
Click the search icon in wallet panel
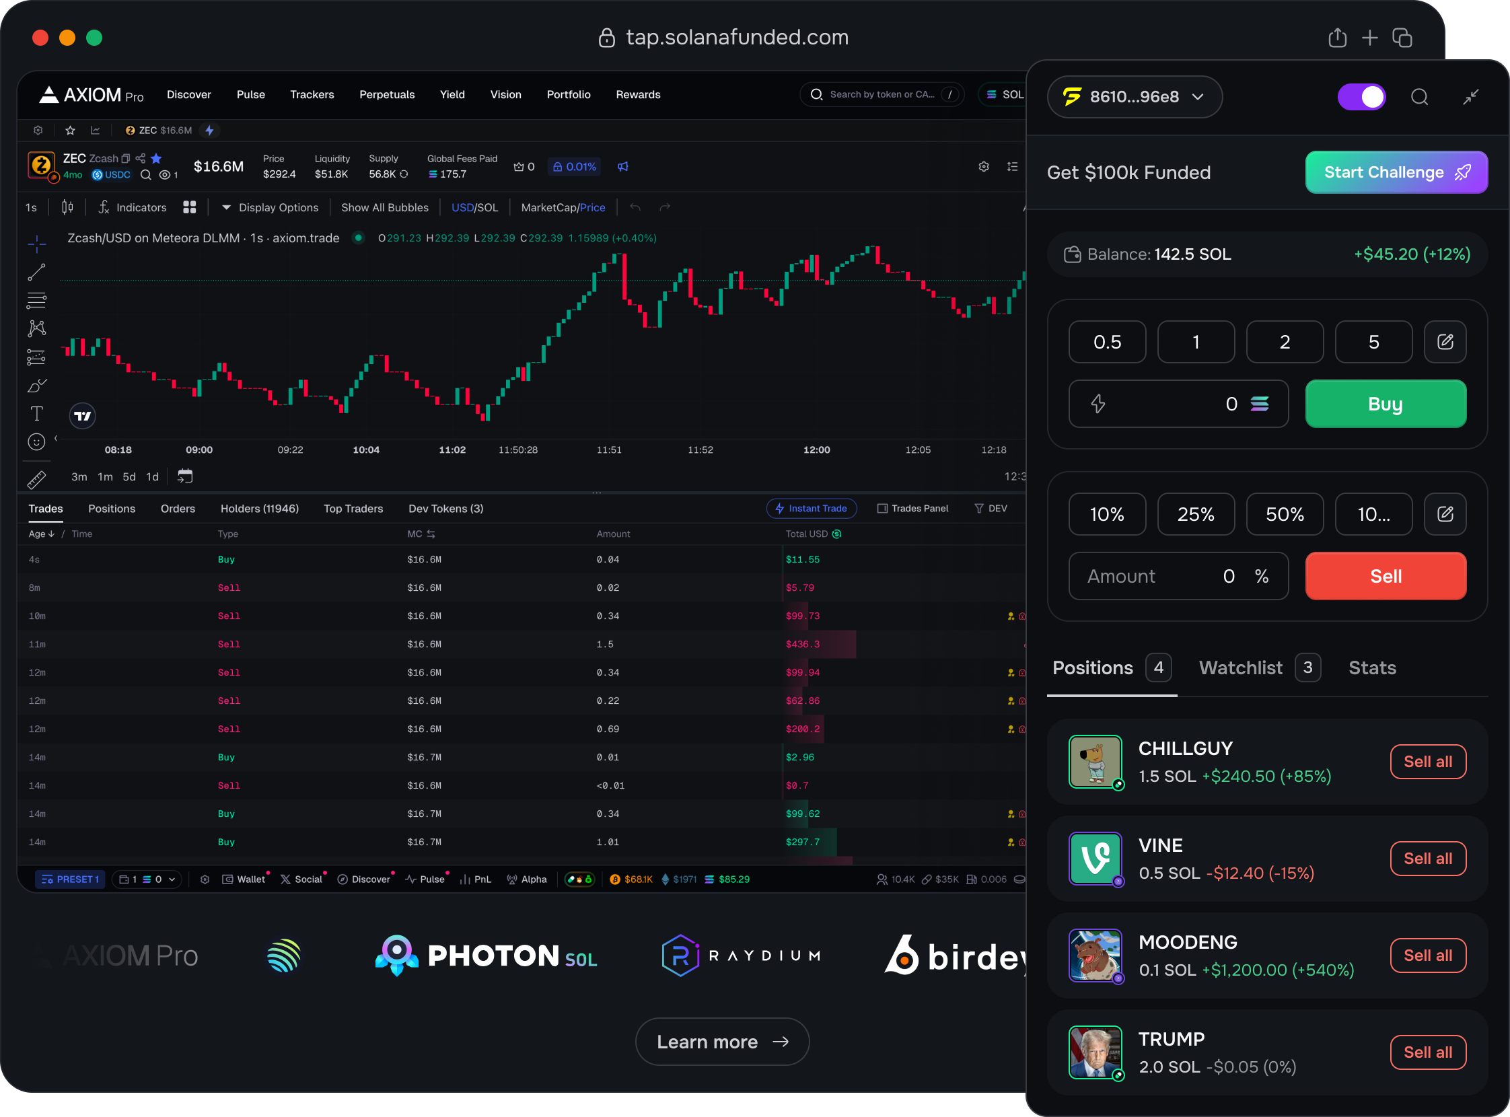[x=1418, y=98]
